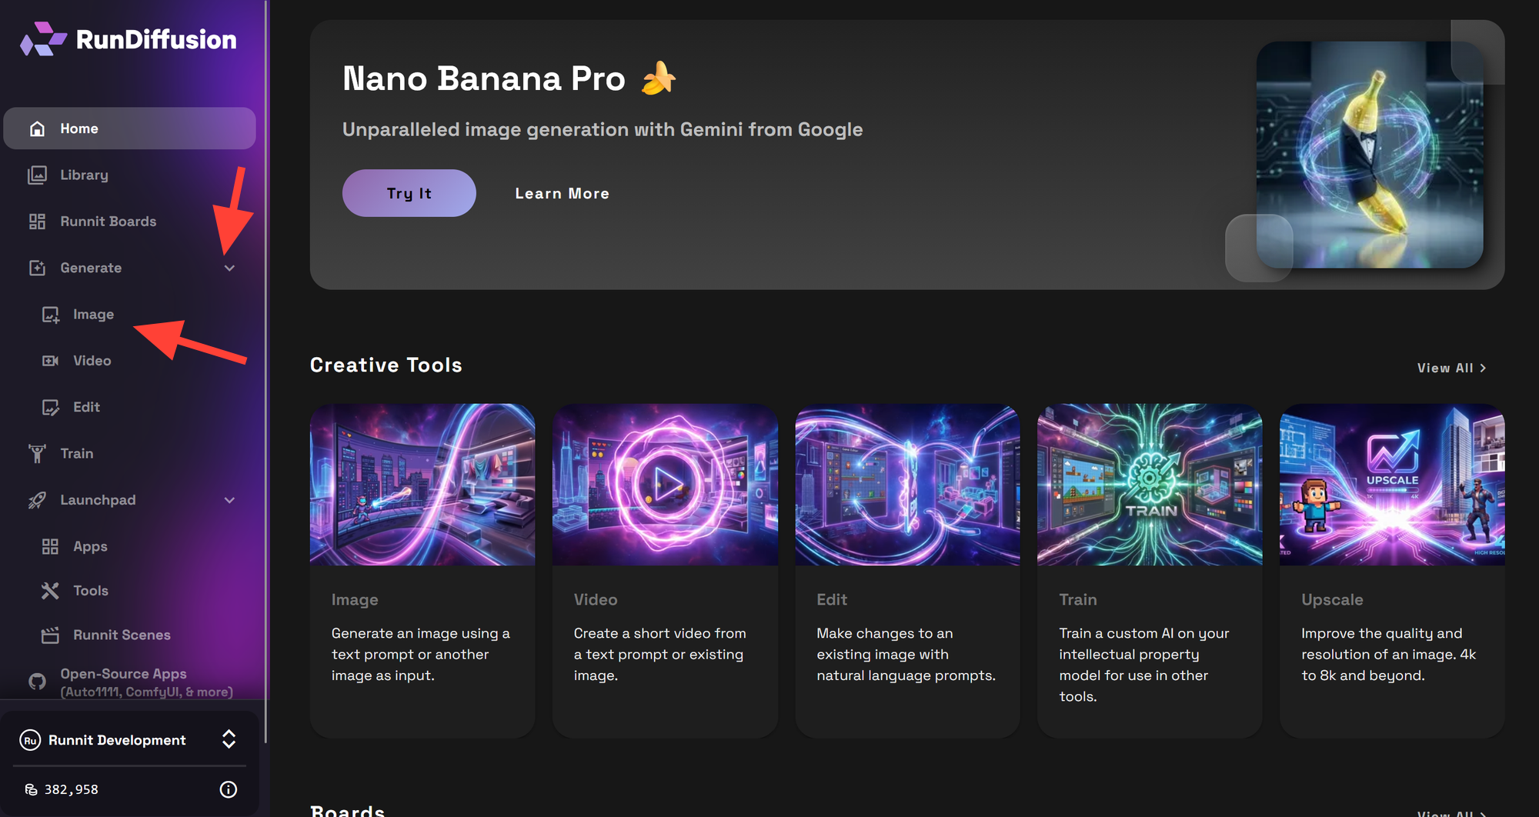Select Video under Generate menu
Image resolution: width=1539 pixels, height=817 pixels.
pos(92,361)
